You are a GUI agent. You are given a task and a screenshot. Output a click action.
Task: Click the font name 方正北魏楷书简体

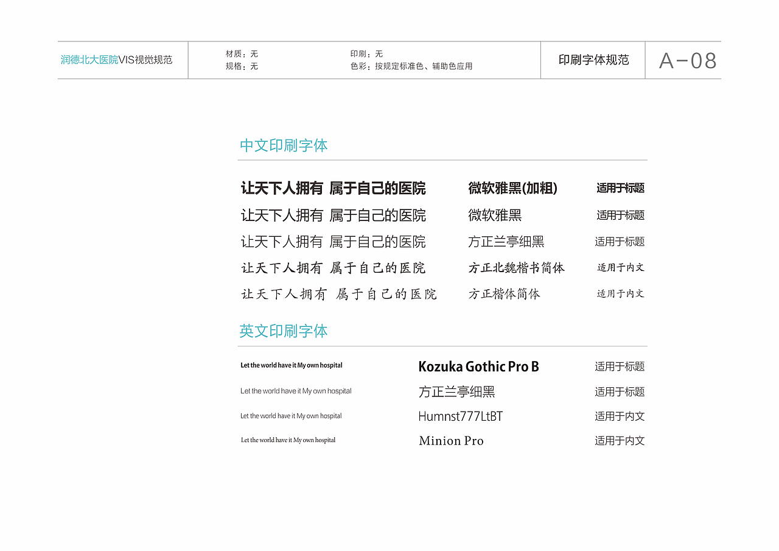pos(516,268)
